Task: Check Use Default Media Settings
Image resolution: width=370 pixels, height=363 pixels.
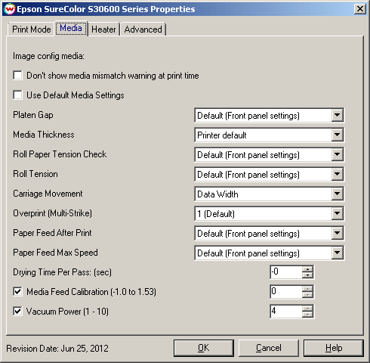Action: pyautogui.click(x=17, y=95)
